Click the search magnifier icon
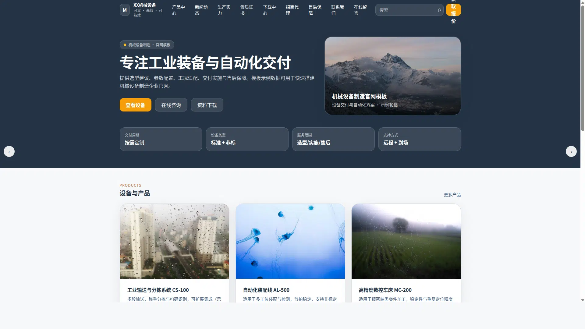Viewport: 585px width, 329px height. pyautogui.click(x=439, y=10)
